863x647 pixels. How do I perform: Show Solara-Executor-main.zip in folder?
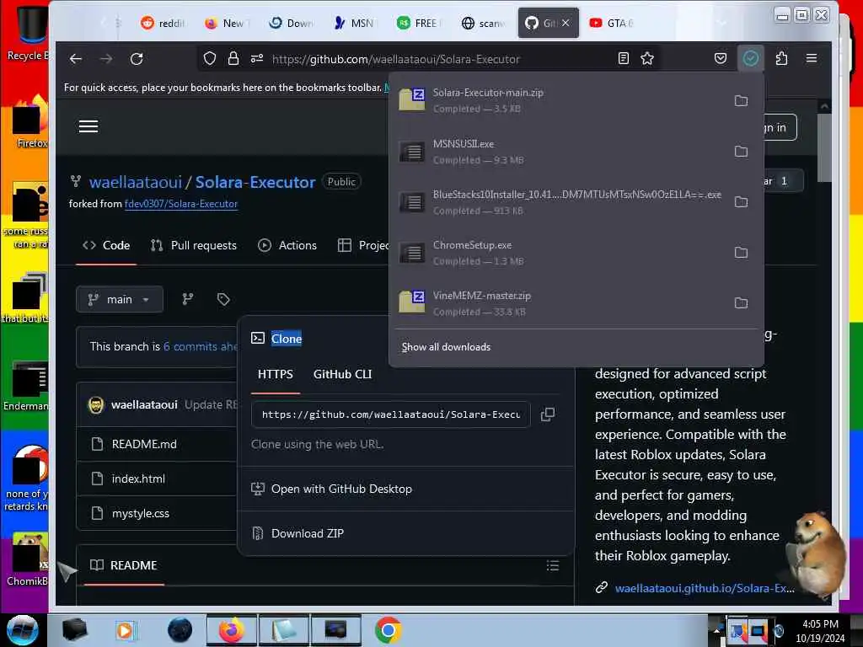coord(741,101)
